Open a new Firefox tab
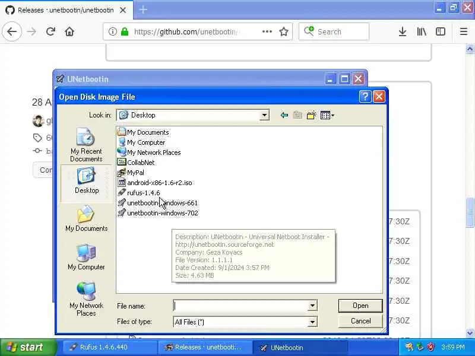475x356 pixels. click(143, 9)
